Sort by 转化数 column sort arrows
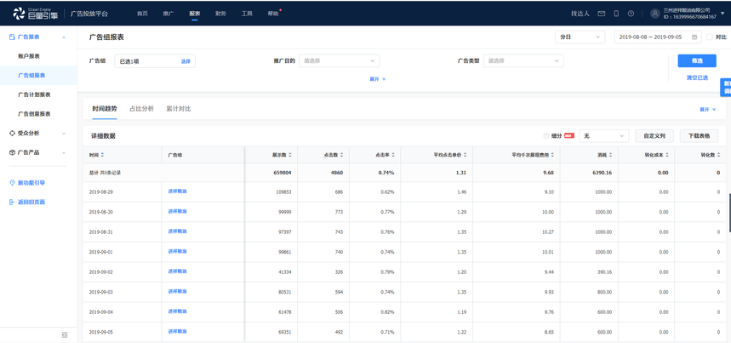This screenshot has height=343, width=731. (719, 155)
